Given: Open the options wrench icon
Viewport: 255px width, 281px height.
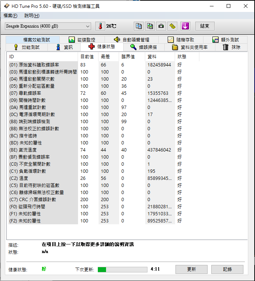Looking at the screenshot, I should pos(172,26).
